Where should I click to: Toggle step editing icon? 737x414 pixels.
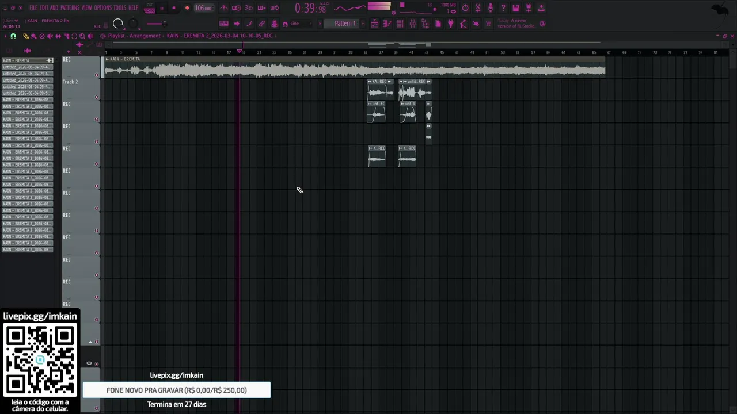[249, 24]
